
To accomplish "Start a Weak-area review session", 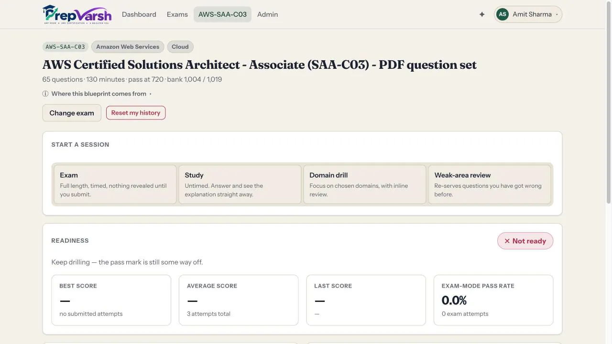I will [490, 184].
